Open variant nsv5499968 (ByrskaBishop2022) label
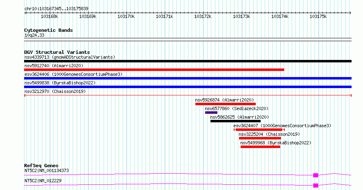 click(x=276, y=143)
